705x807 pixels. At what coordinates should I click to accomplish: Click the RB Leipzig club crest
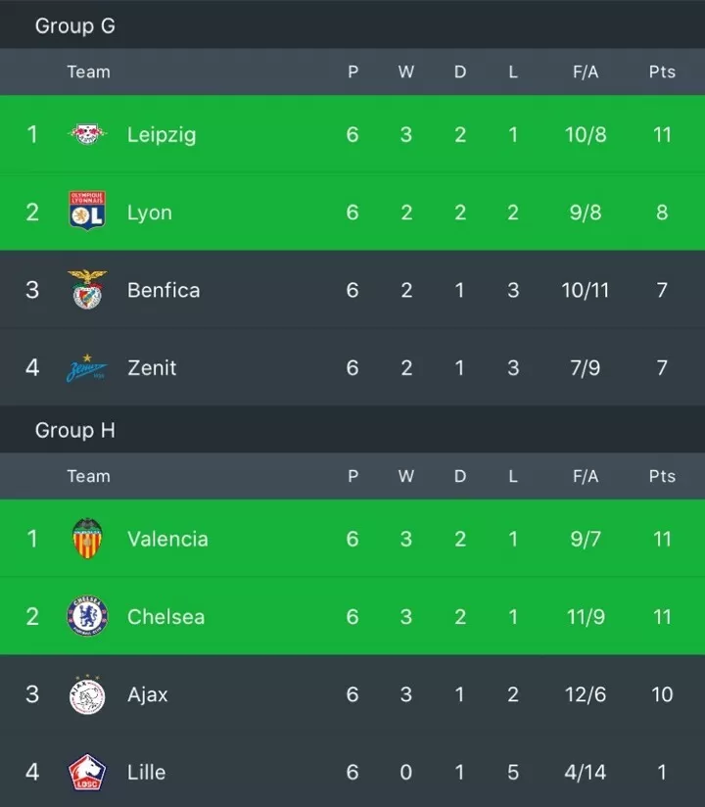tap(87, 134)
